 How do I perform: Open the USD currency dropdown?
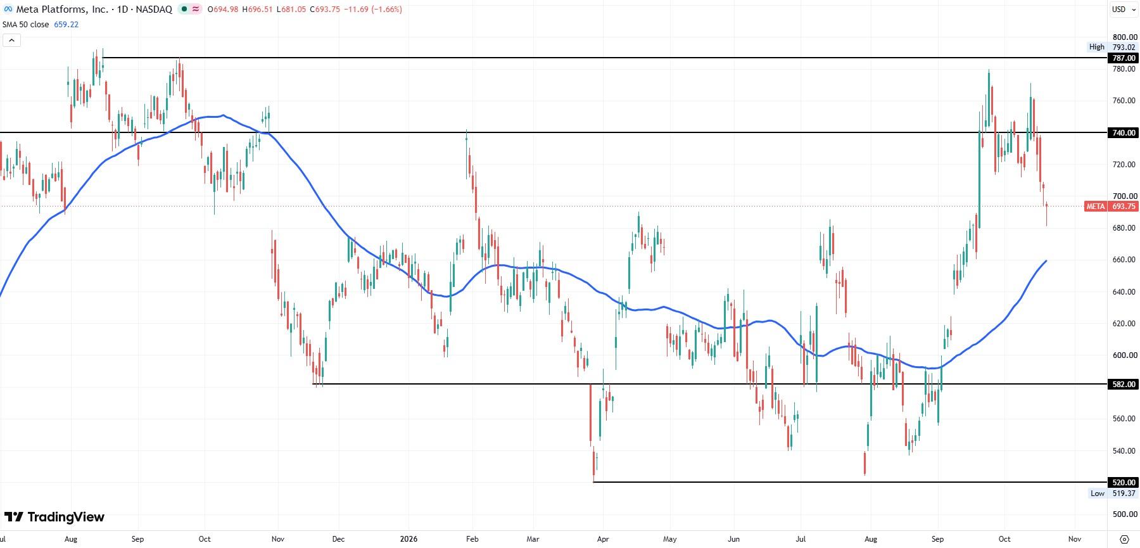pos(1123,9)
